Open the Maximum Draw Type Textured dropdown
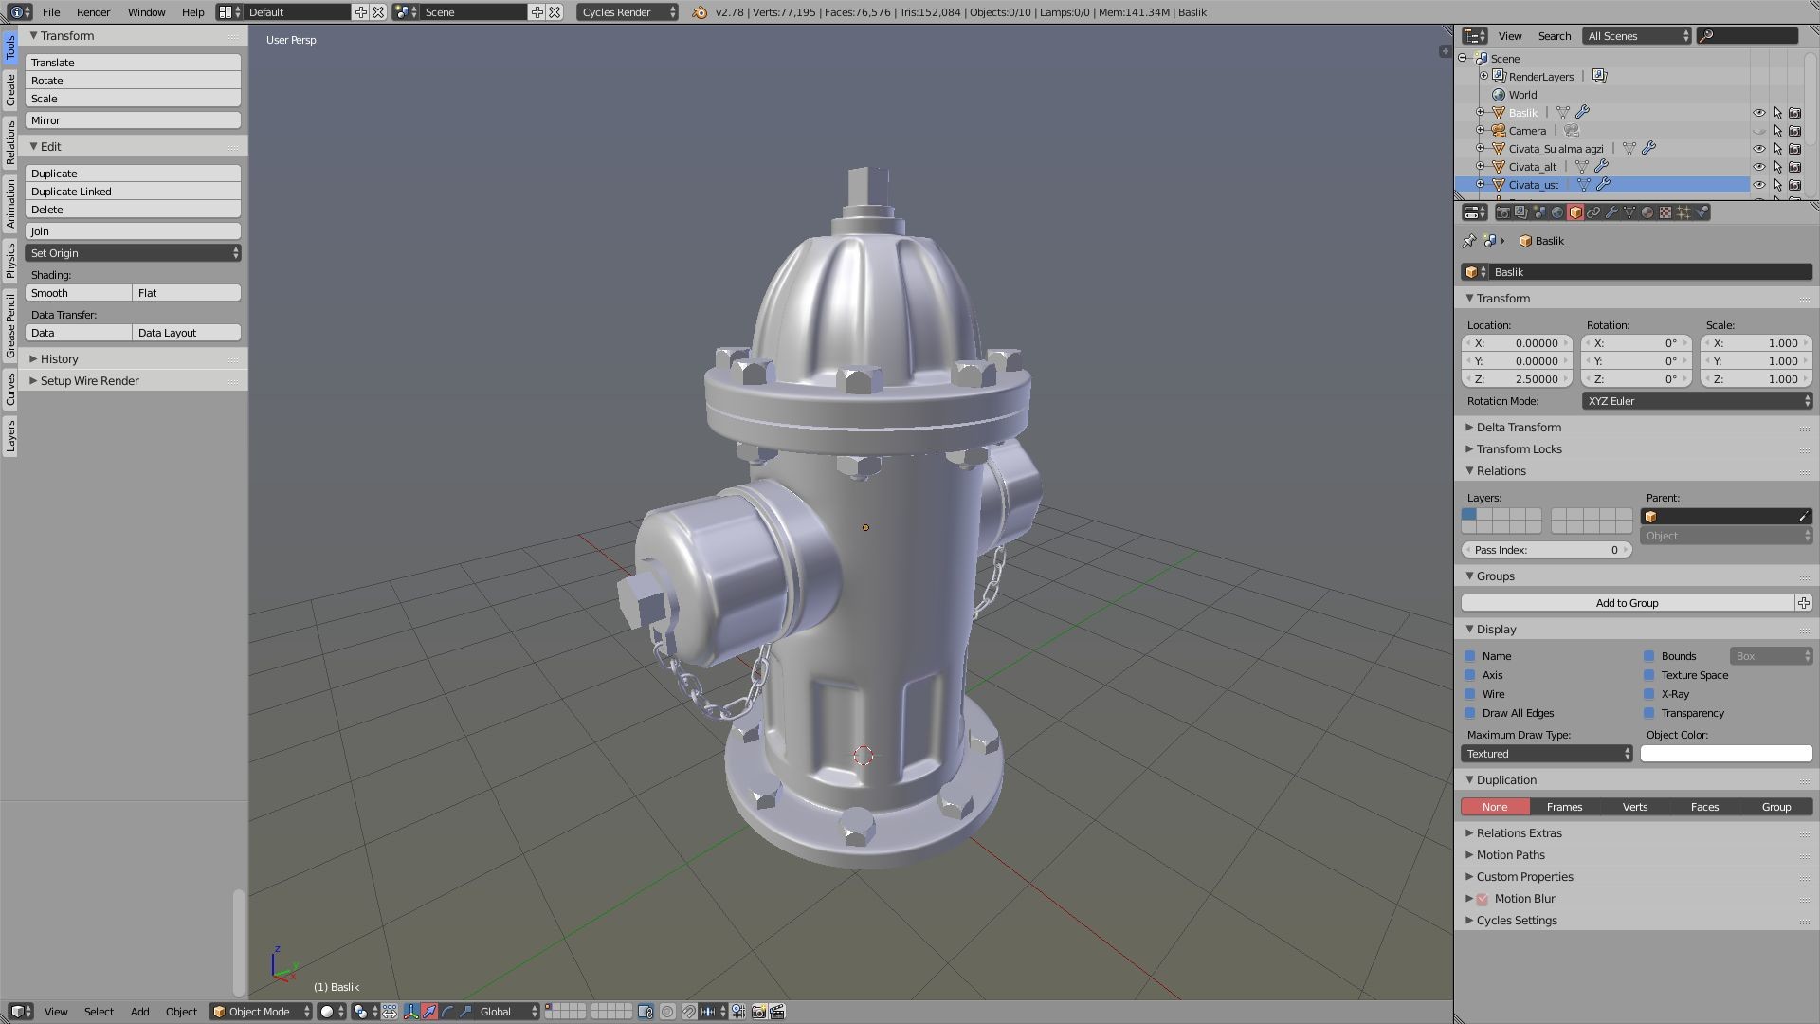 (1547, 754)
